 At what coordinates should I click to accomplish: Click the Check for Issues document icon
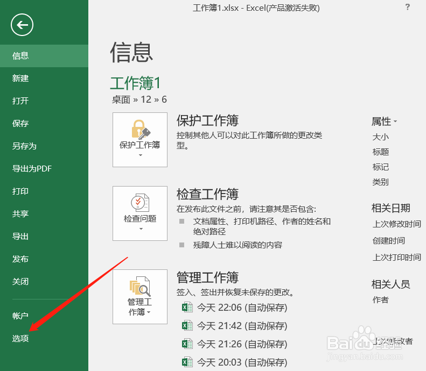click(x=140, y=203)
